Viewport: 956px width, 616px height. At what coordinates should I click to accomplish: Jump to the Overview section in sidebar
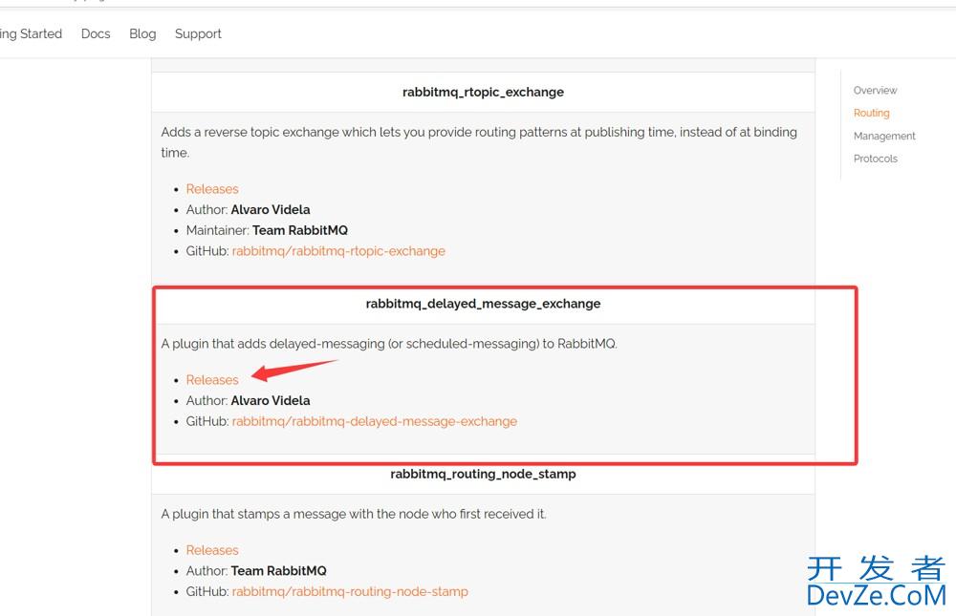point(875,90)
